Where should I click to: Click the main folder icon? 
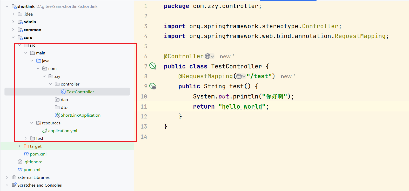(32, 53)
